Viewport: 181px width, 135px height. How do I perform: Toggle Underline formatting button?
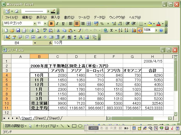(x=63, y=24)
